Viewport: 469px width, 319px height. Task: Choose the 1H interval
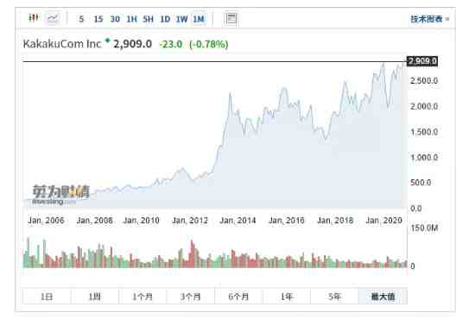131,19
